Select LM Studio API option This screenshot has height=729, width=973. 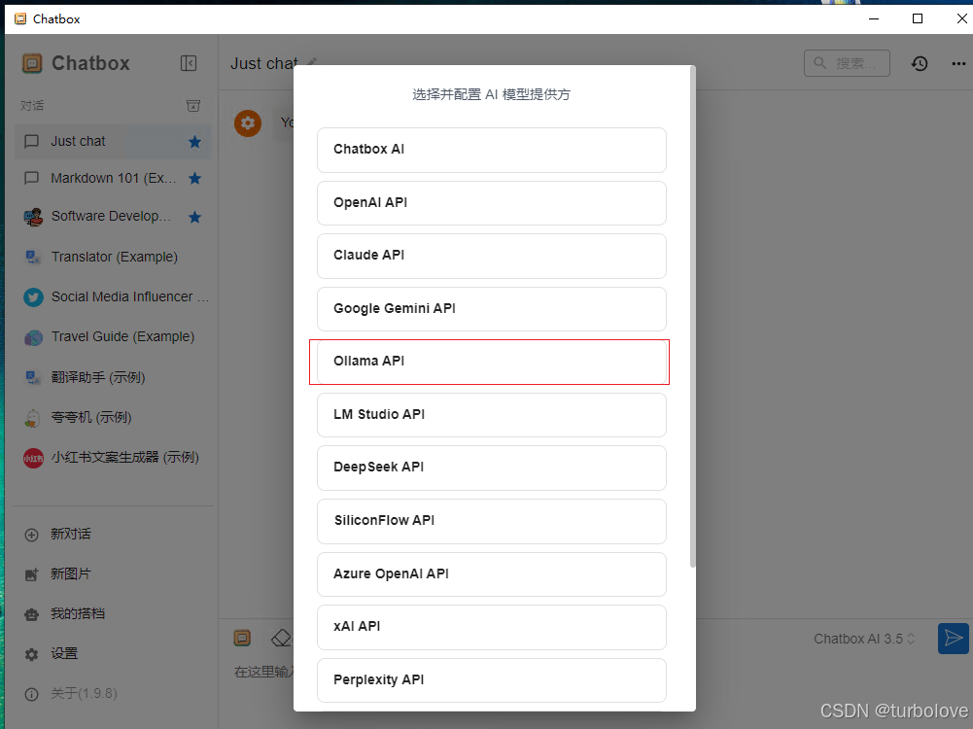pos(492,414)
